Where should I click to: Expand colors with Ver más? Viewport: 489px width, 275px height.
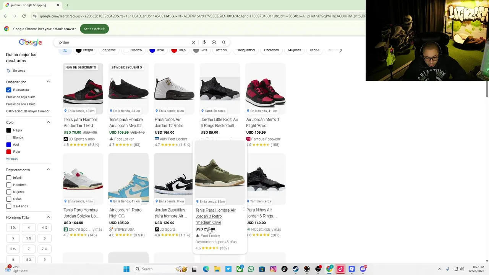pyautogui.click(x=12, y=159)
